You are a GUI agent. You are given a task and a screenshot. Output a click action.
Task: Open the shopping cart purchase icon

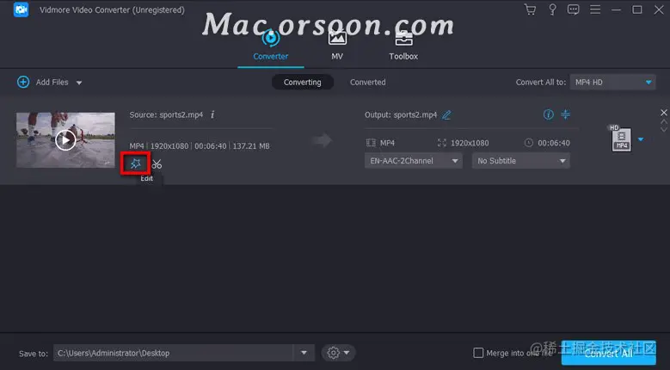(531, 9)
